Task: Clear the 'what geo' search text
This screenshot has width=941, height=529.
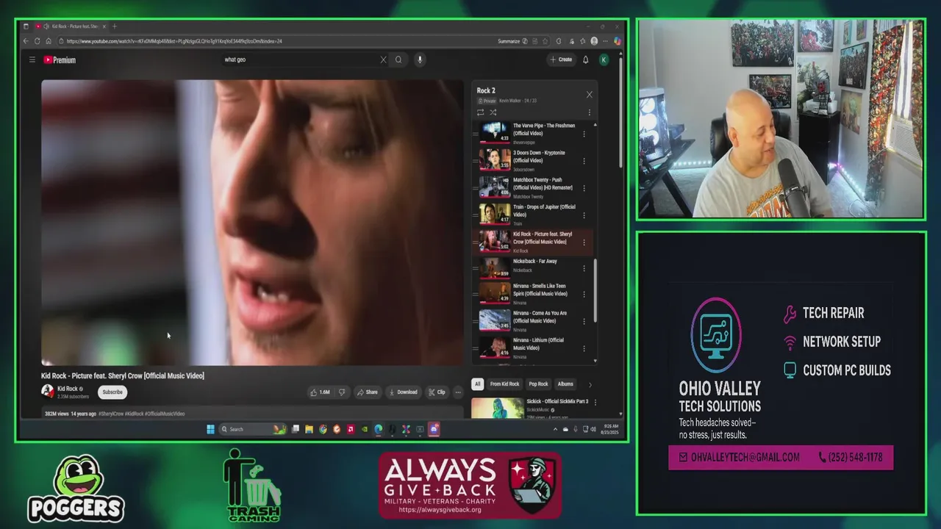Action: (x=383, y=60)
